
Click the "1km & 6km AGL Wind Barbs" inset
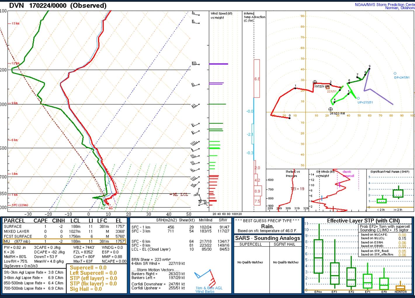tap(208, 281)
